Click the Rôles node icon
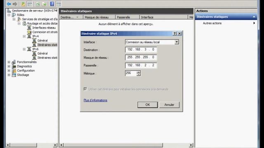Screen dimensions: 264x148 [14, 15]
